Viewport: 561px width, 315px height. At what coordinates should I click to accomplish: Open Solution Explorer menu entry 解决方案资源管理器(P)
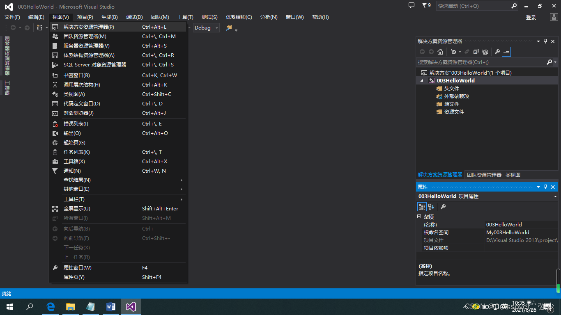(x=118, y=27)
